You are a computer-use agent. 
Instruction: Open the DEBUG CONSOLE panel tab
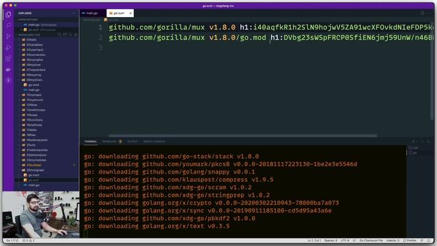click(x=154, y=141)
